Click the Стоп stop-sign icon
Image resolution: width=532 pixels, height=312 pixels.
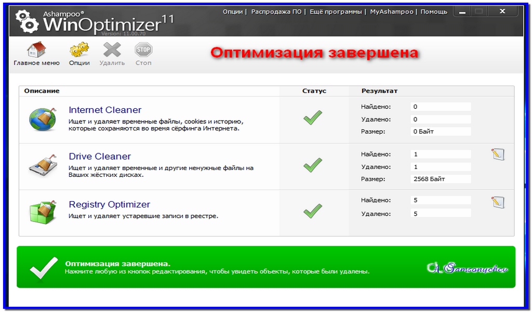(x=143, y=50)
